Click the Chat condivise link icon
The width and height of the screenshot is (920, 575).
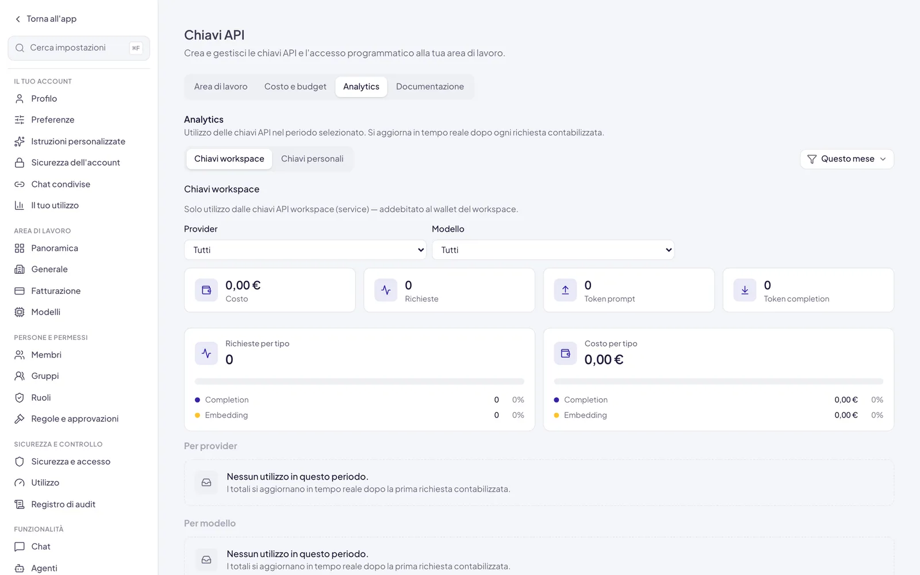pos(20,184)
